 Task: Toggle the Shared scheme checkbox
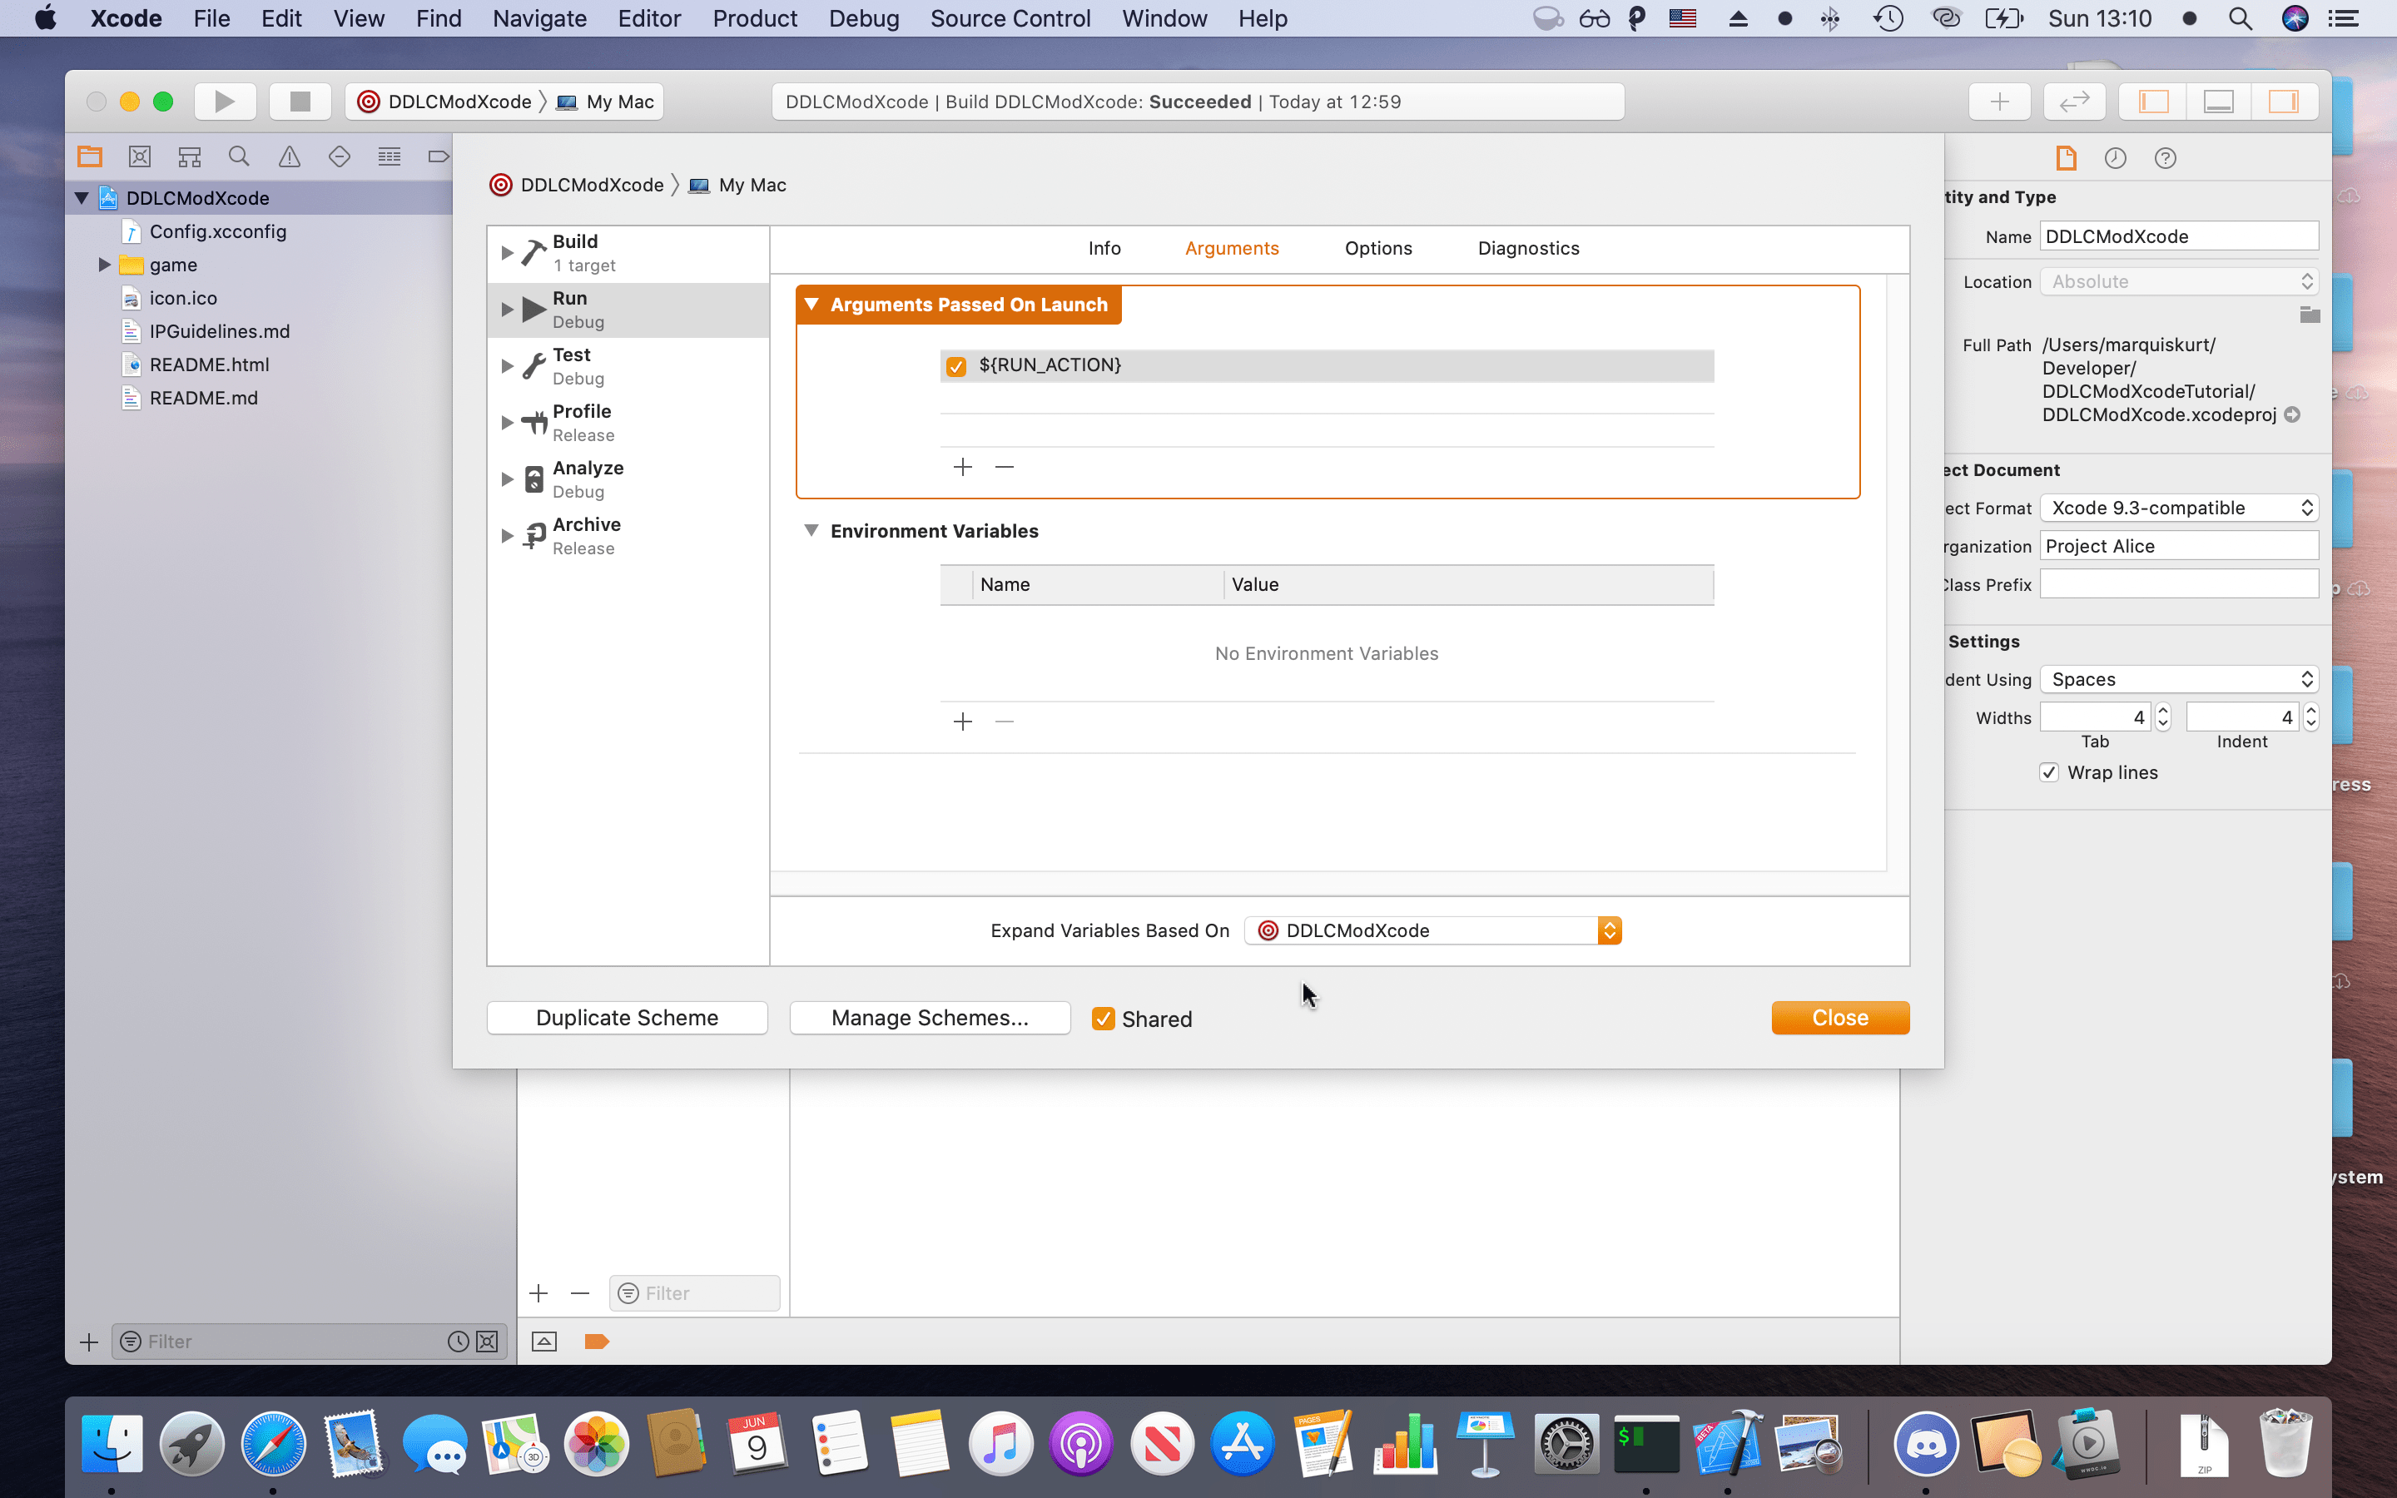(1104, 1019)
